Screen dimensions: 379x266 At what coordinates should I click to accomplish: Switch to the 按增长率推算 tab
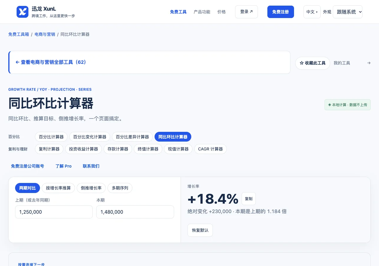(x=58, y=188)
